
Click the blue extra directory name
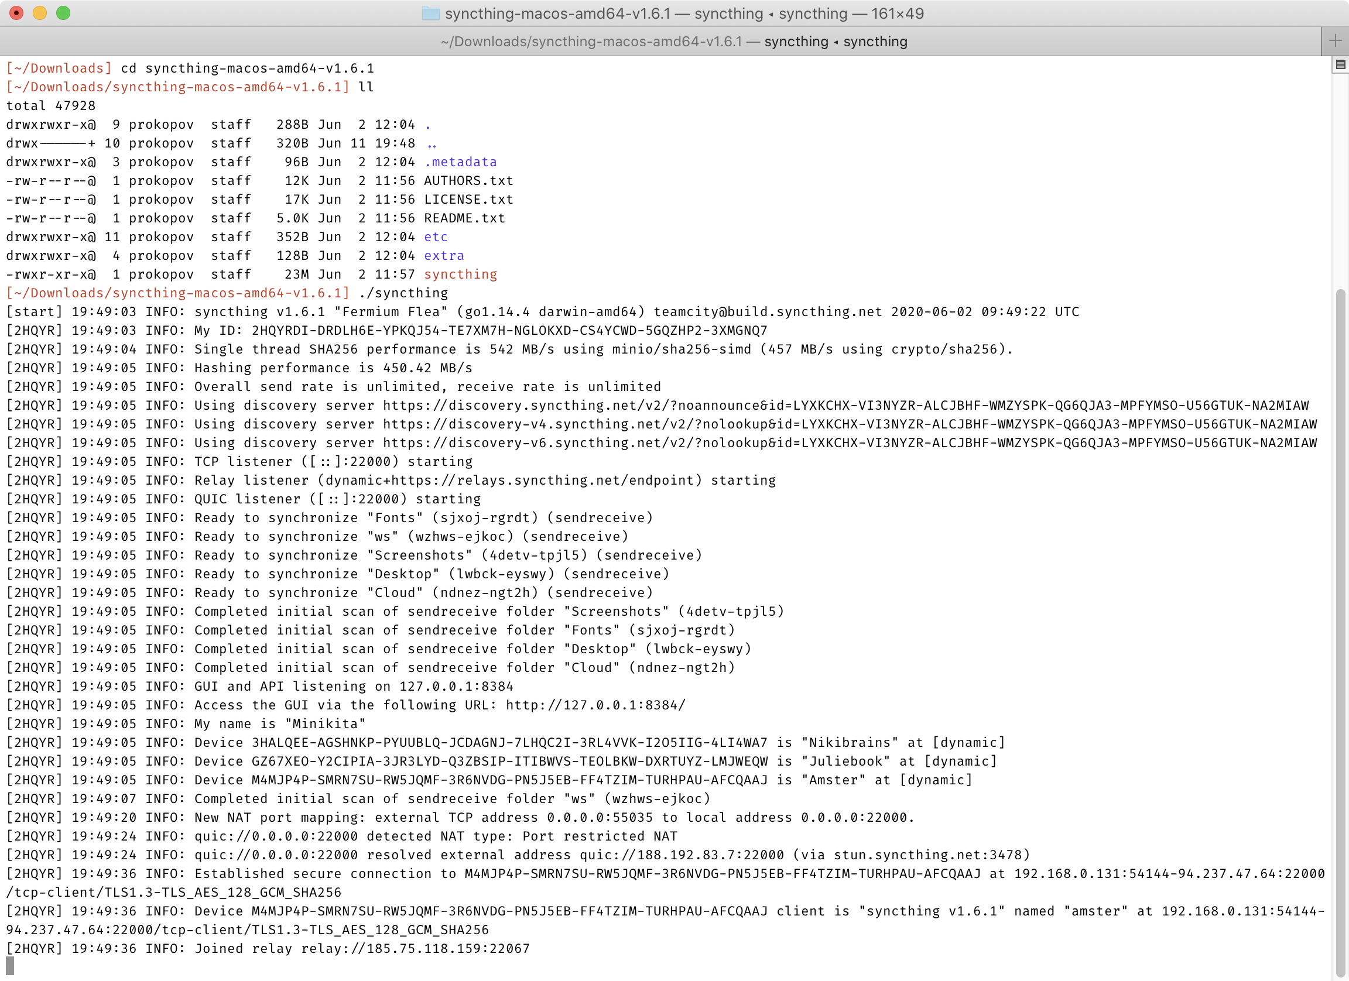(x=444, y=256)
